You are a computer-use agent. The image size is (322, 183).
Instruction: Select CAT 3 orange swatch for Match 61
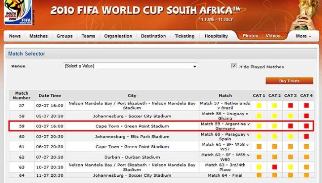[290, 147]
